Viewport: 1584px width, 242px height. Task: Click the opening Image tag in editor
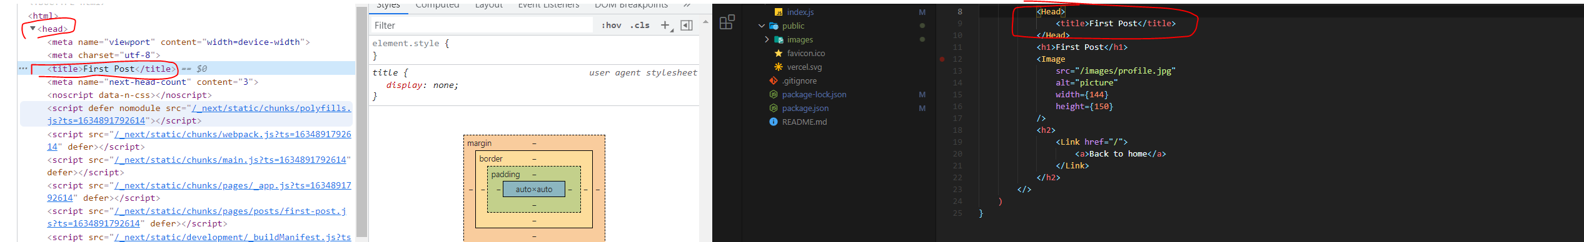click(x=1051, y=59)
